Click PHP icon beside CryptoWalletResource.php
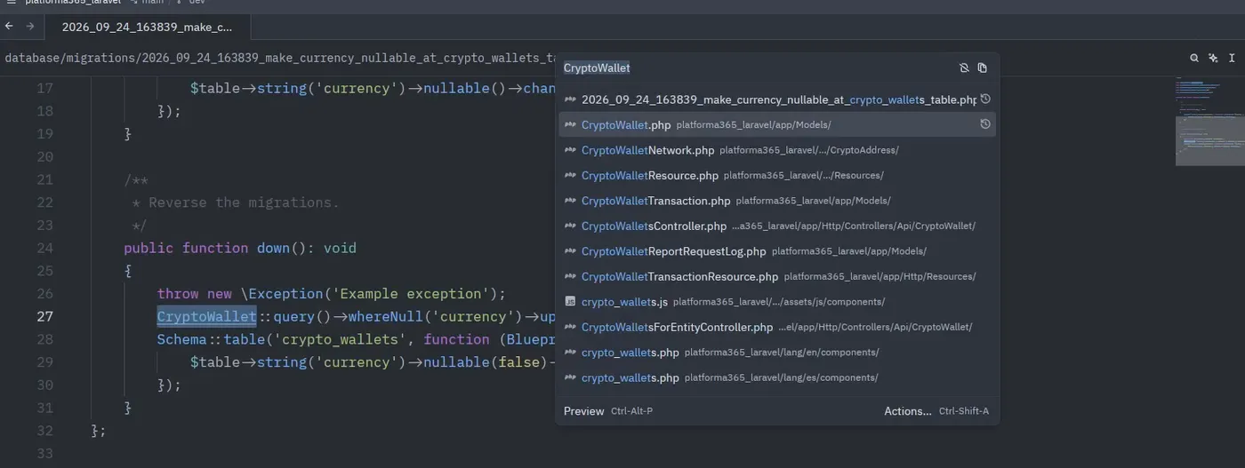1245x468 pixels. (x=570, y=175)
